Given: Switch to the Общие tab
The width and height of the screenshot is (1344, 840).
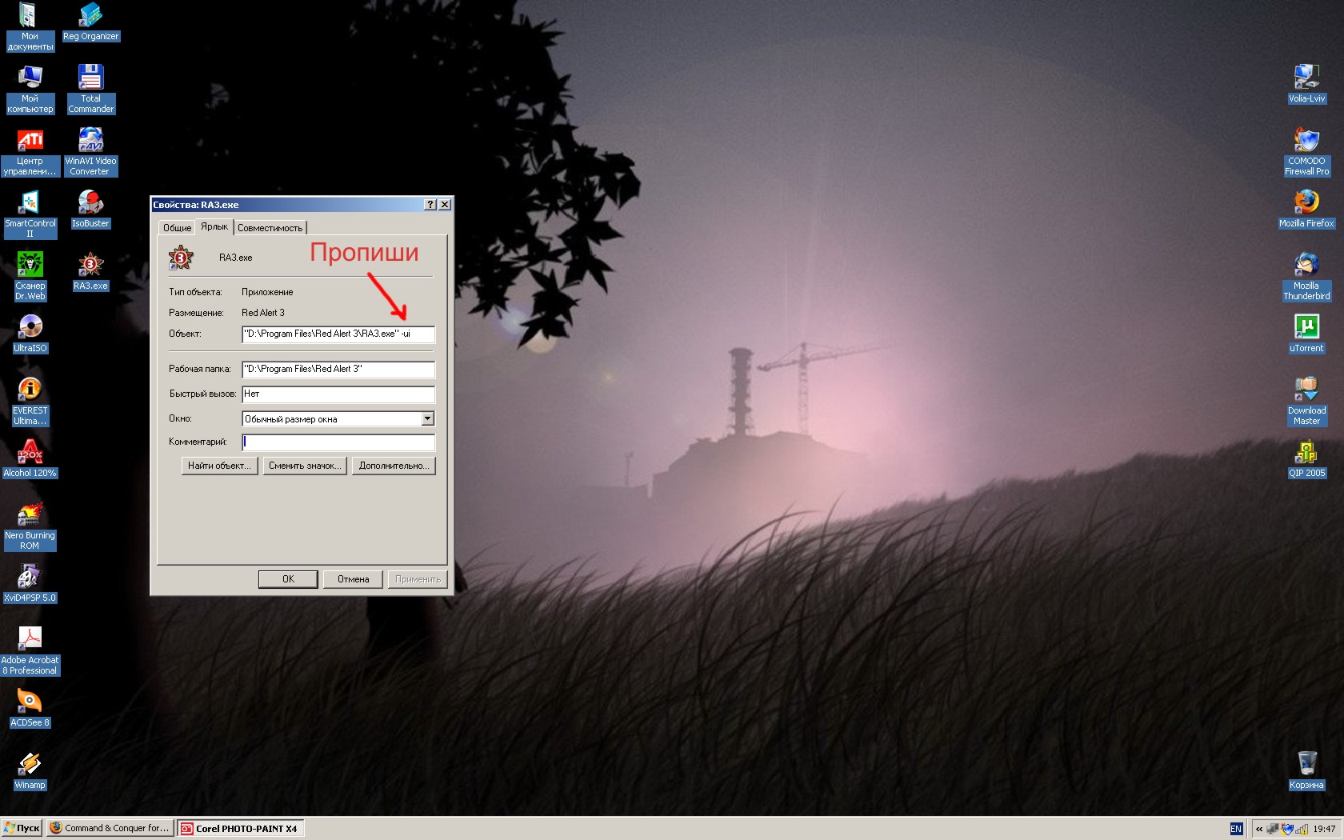Looking at the screenshot, I should pos(177,228).
